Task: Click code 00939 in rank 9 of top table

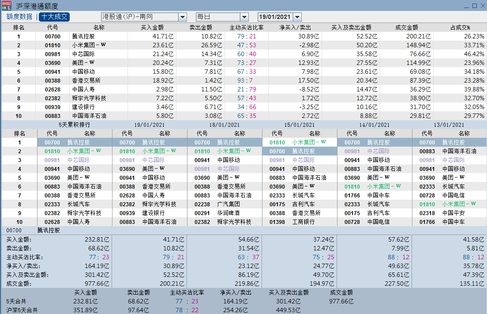Action: pos(52,107)
